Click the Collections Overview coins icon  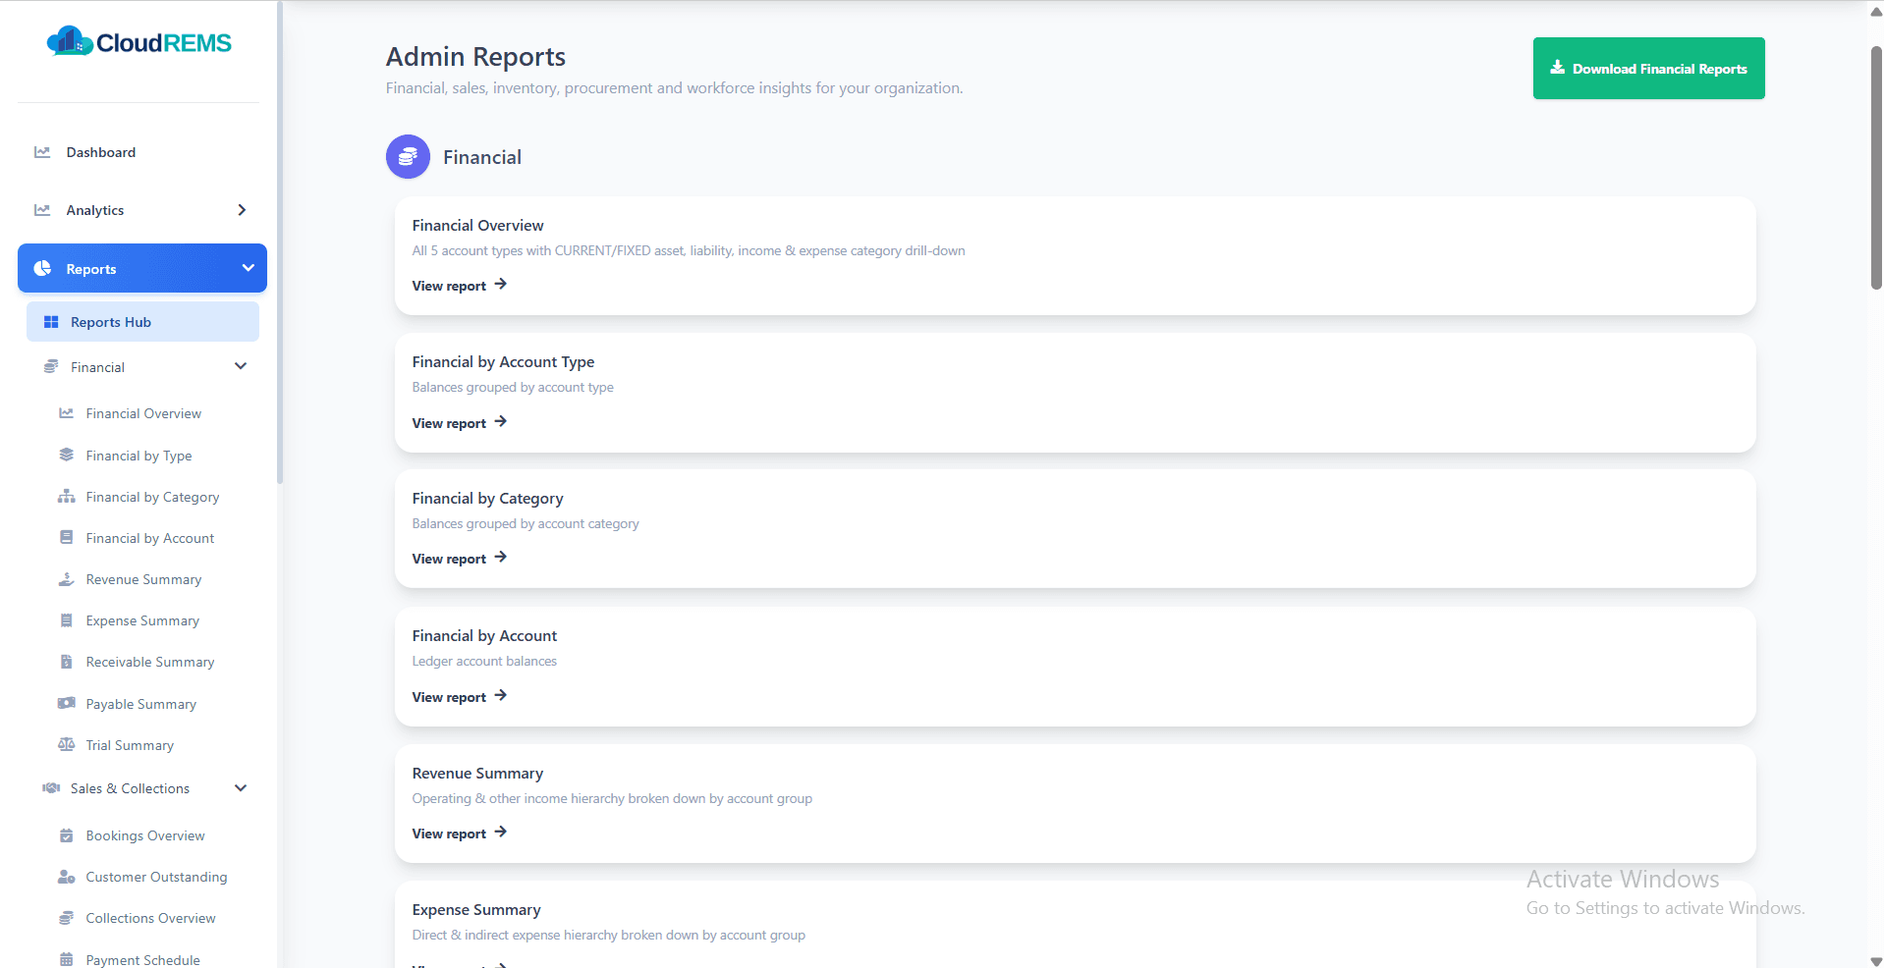[66, 918]
